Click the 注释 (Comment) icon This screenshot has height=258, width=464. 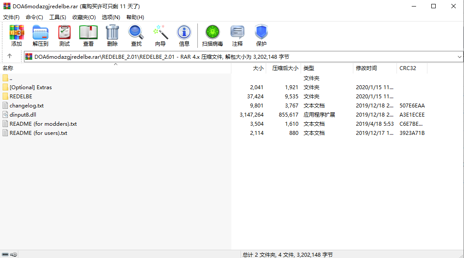coord(237,32)
